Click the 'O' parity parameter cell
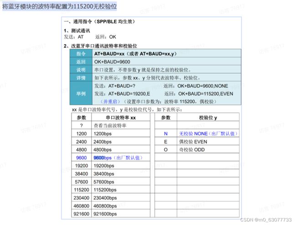296x225 pixels. click(x=166, y=150)
